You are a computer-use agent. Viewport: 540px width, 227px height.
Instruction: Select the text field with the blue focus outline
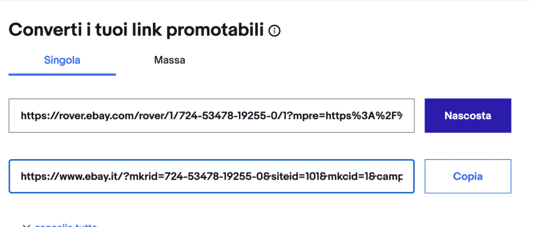coord(211,176)
